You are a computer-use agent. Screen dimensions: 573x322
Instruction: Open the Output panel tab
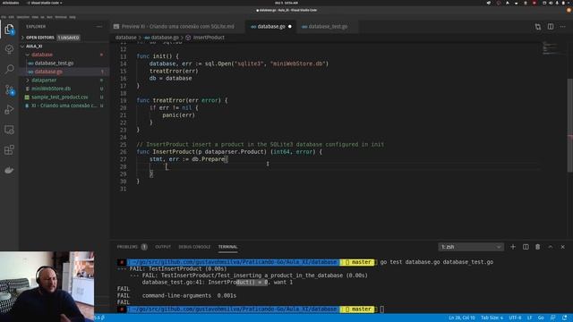click(163, 247)
